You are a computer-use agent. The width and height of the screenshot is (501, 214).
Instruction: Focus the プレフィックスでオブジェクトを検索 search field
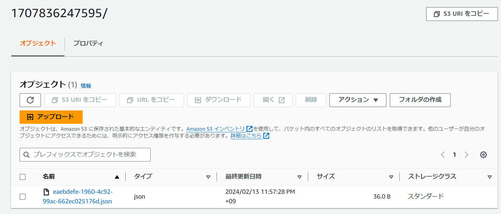pyautogui.click(x=85, y=155)
